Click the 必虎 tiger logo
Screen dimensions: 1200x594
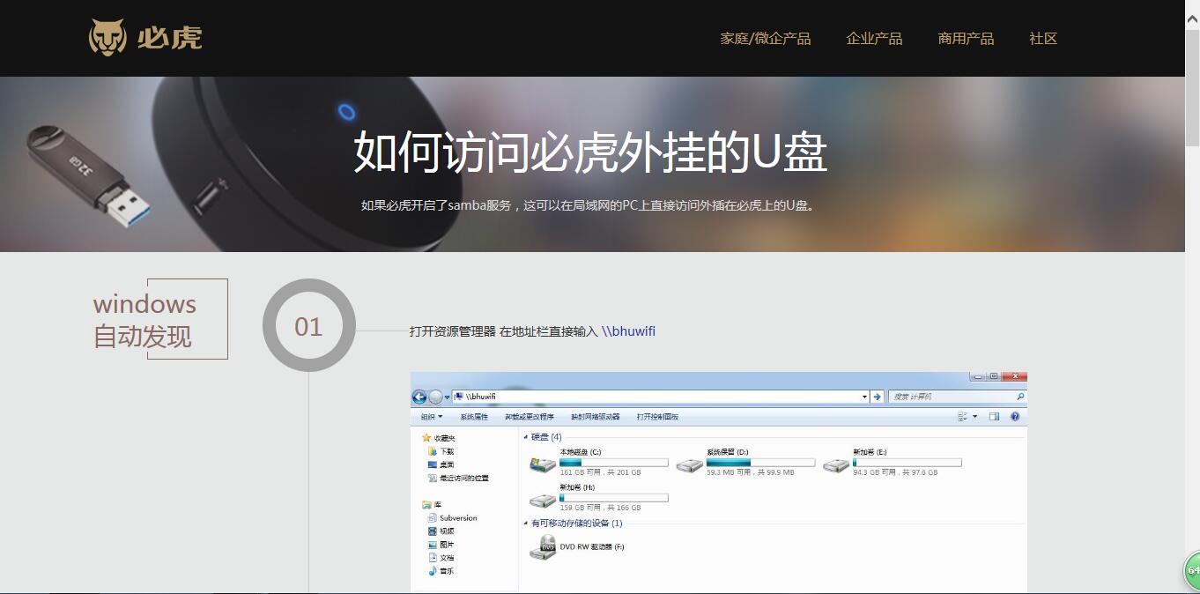click(109, 37)
